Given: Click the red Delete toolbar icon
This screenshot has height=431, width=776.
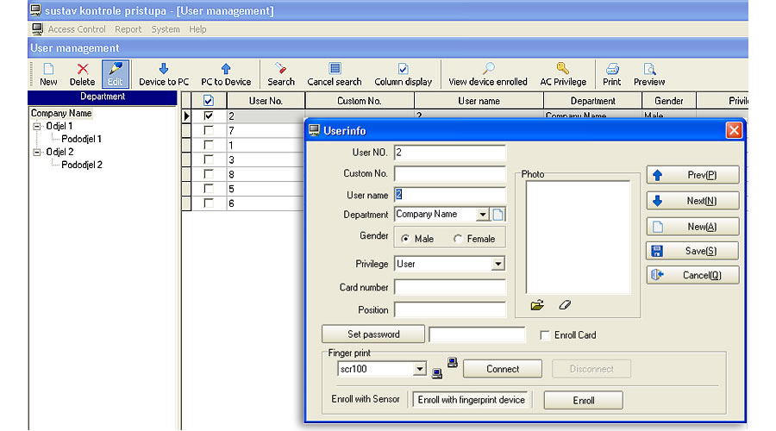Looking at the screenshot, I should pyautogui.click(x=83, y=69).
